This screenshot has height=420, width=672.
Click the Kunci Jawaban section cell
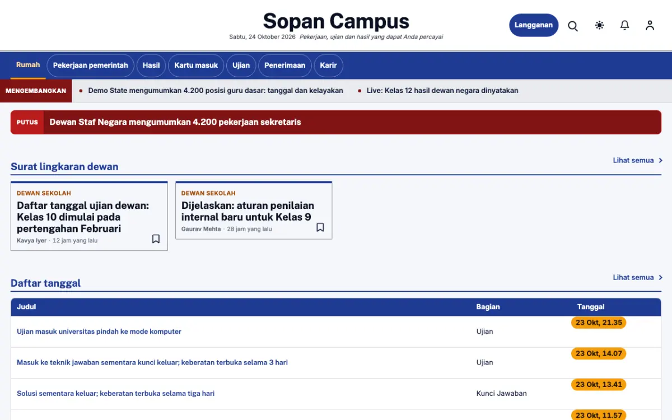coord(502,393)
